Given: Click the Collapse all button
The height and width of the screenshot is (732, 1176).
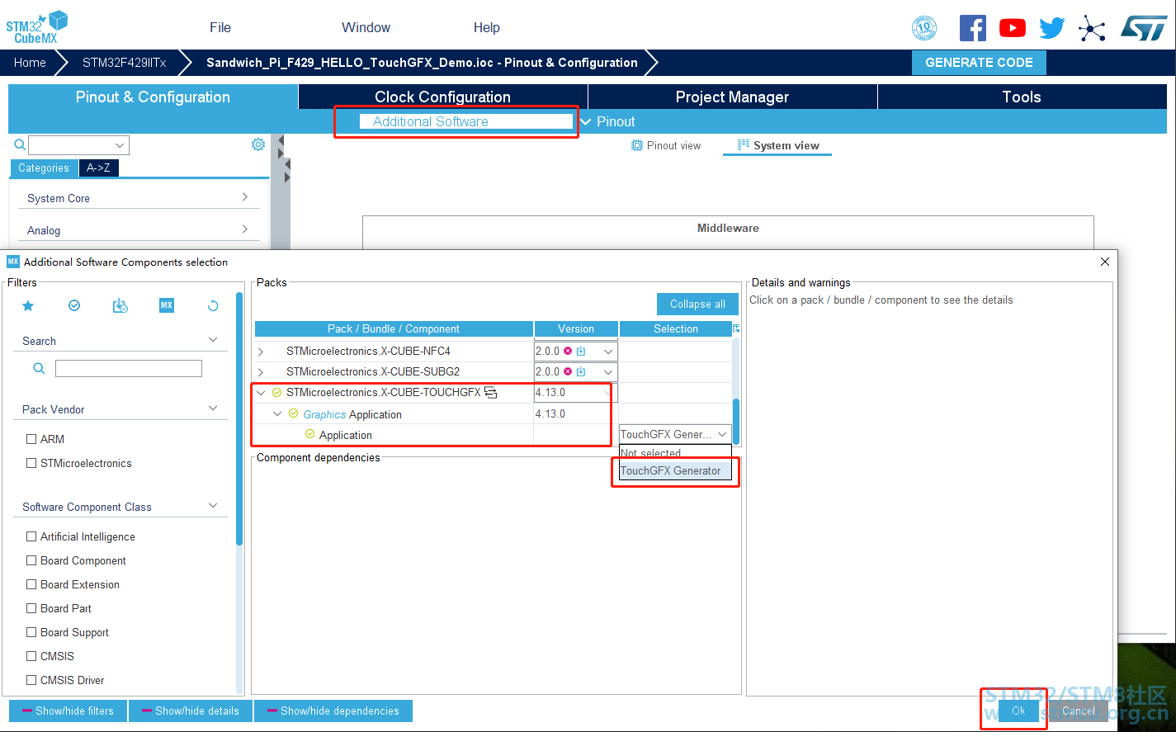Looking at the screenshot, I should (697, 304).
